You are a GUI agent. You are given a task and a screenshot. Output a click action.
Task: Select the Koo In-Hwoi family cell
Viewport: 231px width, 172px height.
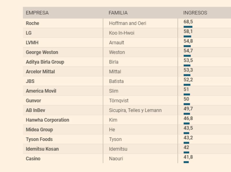(122, 33)
